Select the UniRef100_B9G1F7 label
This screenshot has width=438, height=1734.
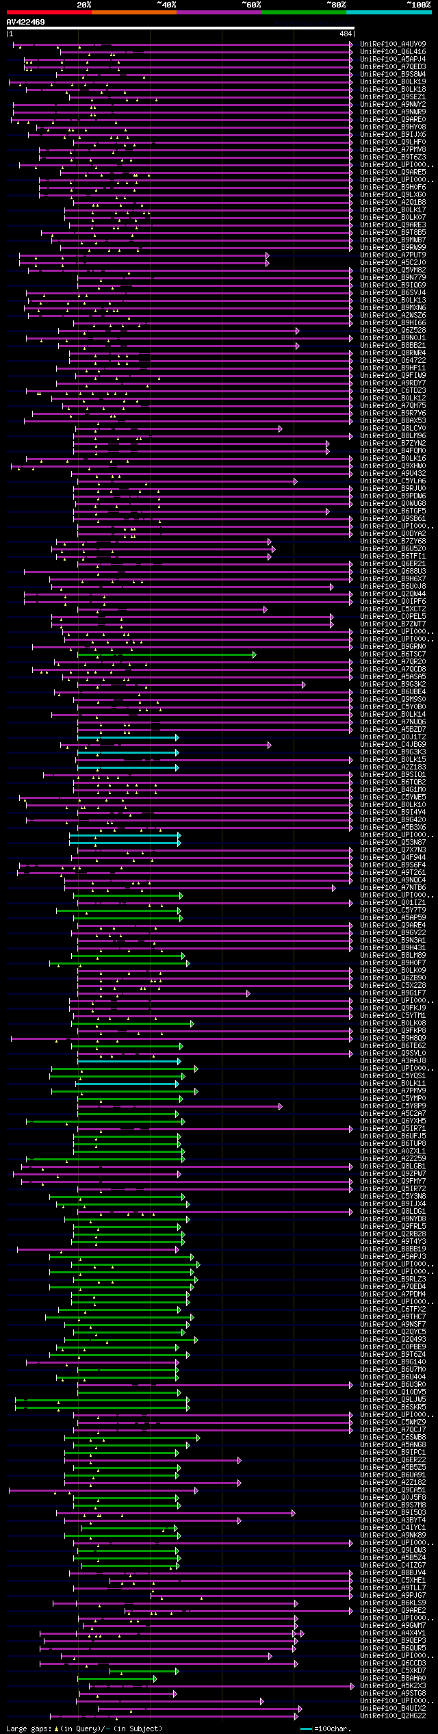click(x=393, y=993)
